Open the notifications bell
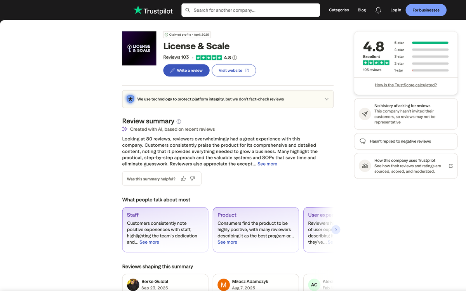The height and width of the screenshot is (291, 466). point(378,10)
